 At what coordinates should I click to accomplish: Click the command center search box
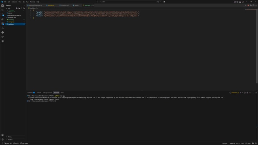(x=129, y=2)
